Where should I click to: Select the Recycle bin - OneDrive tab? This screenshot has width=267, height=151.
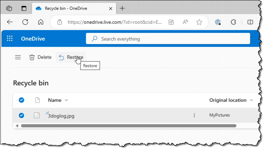67,8
